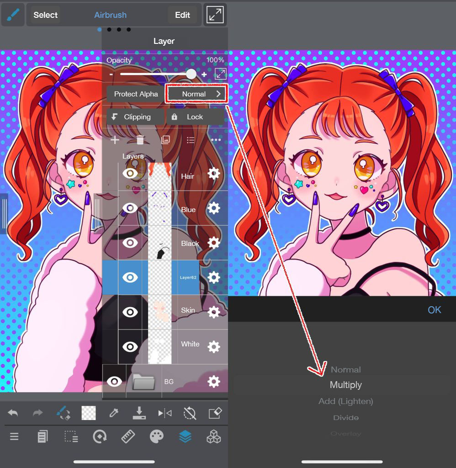Choose Multiply in blend mode list
Viewport: 456px width, 468px height.
point(345,385)
